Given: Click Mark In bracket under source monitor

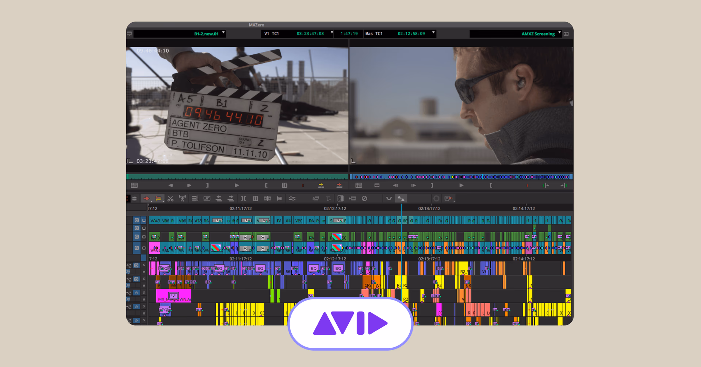Looking at the screenshot, I should [x=266, y=186].
